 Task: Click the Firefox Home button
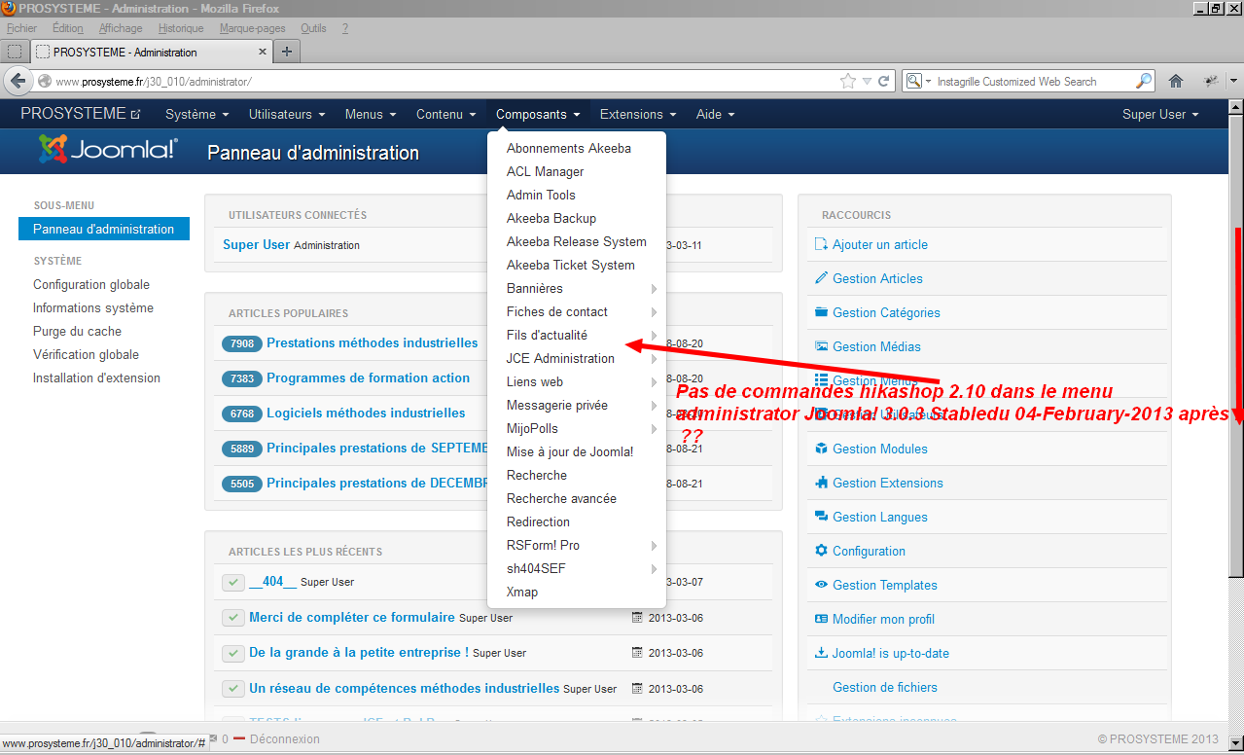tap(1176, 81)
